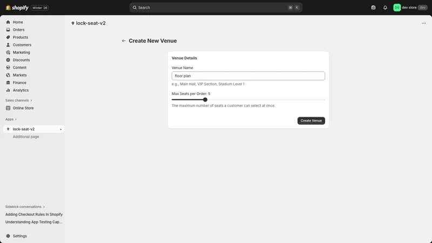Open the Home icon in sidebar

point(8,22)
